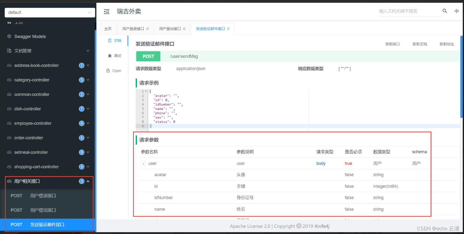The height and width of the screenshot is (234, 464).
Task: Expand employee-controller group
Action: 47,123
